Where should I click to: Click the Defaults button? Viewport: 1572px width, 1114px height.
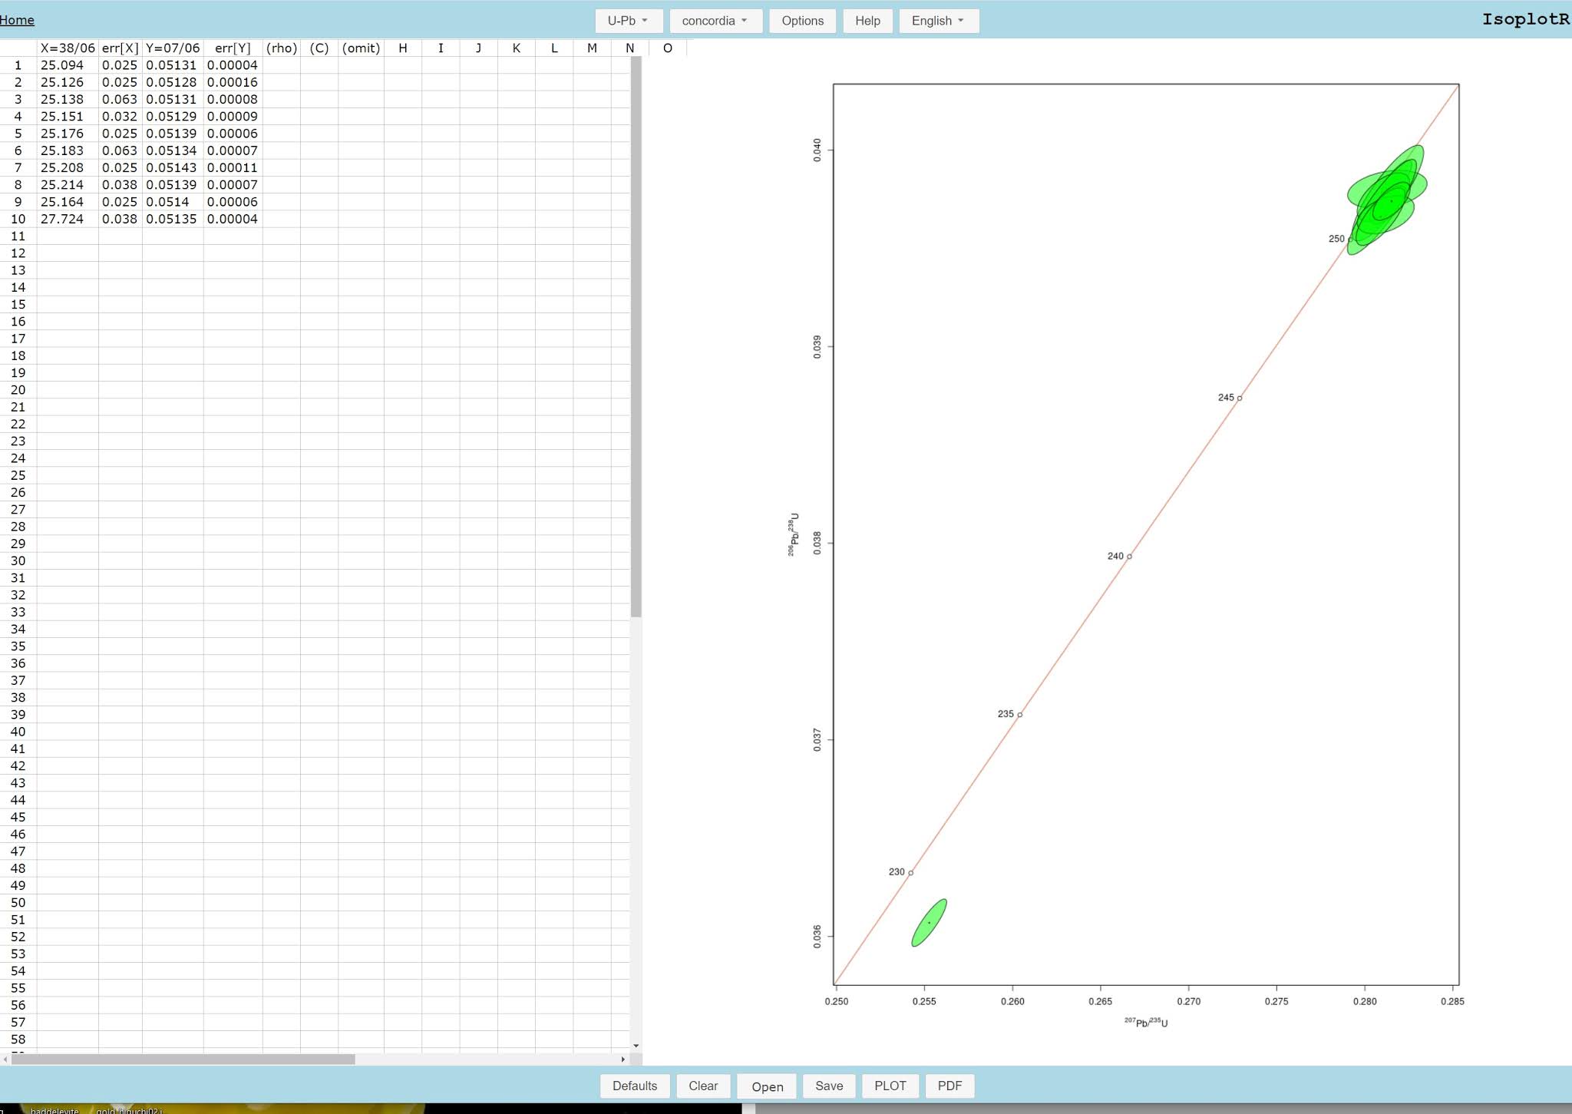coord(634,1086)
